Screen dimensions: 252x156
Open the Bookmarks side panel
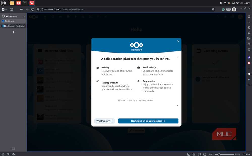249,17
